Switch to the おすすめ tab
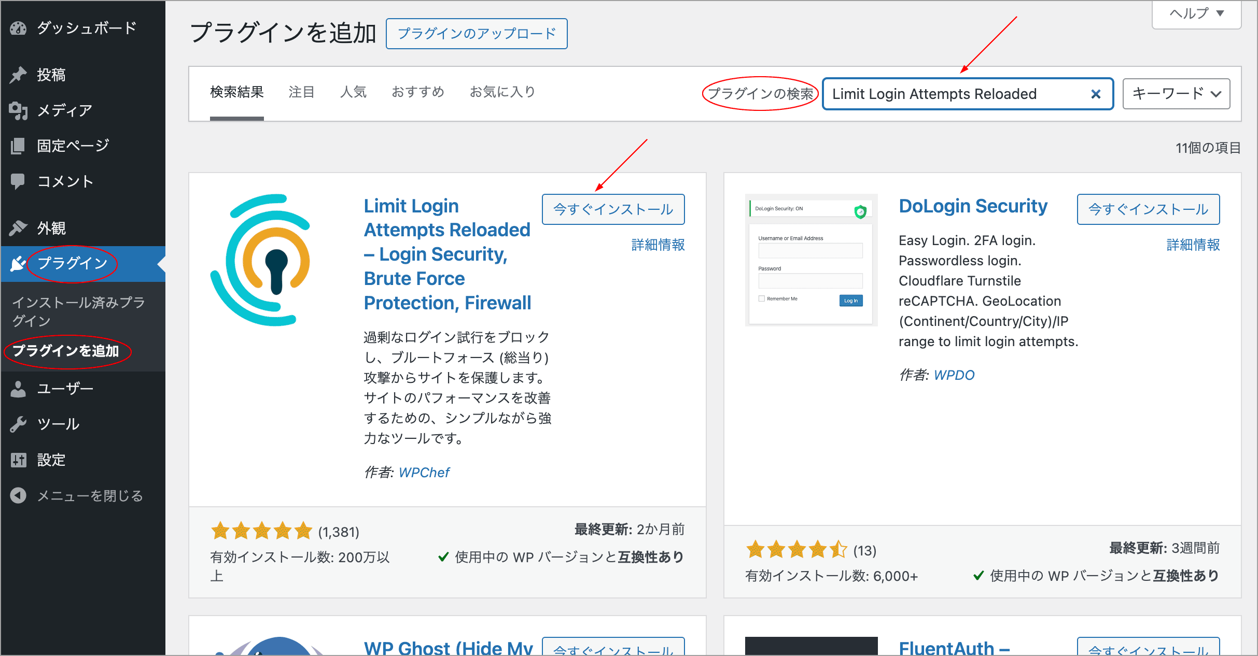Image resolution: width=1258 pixels, height=656 pixels. [x=418, y=92]
